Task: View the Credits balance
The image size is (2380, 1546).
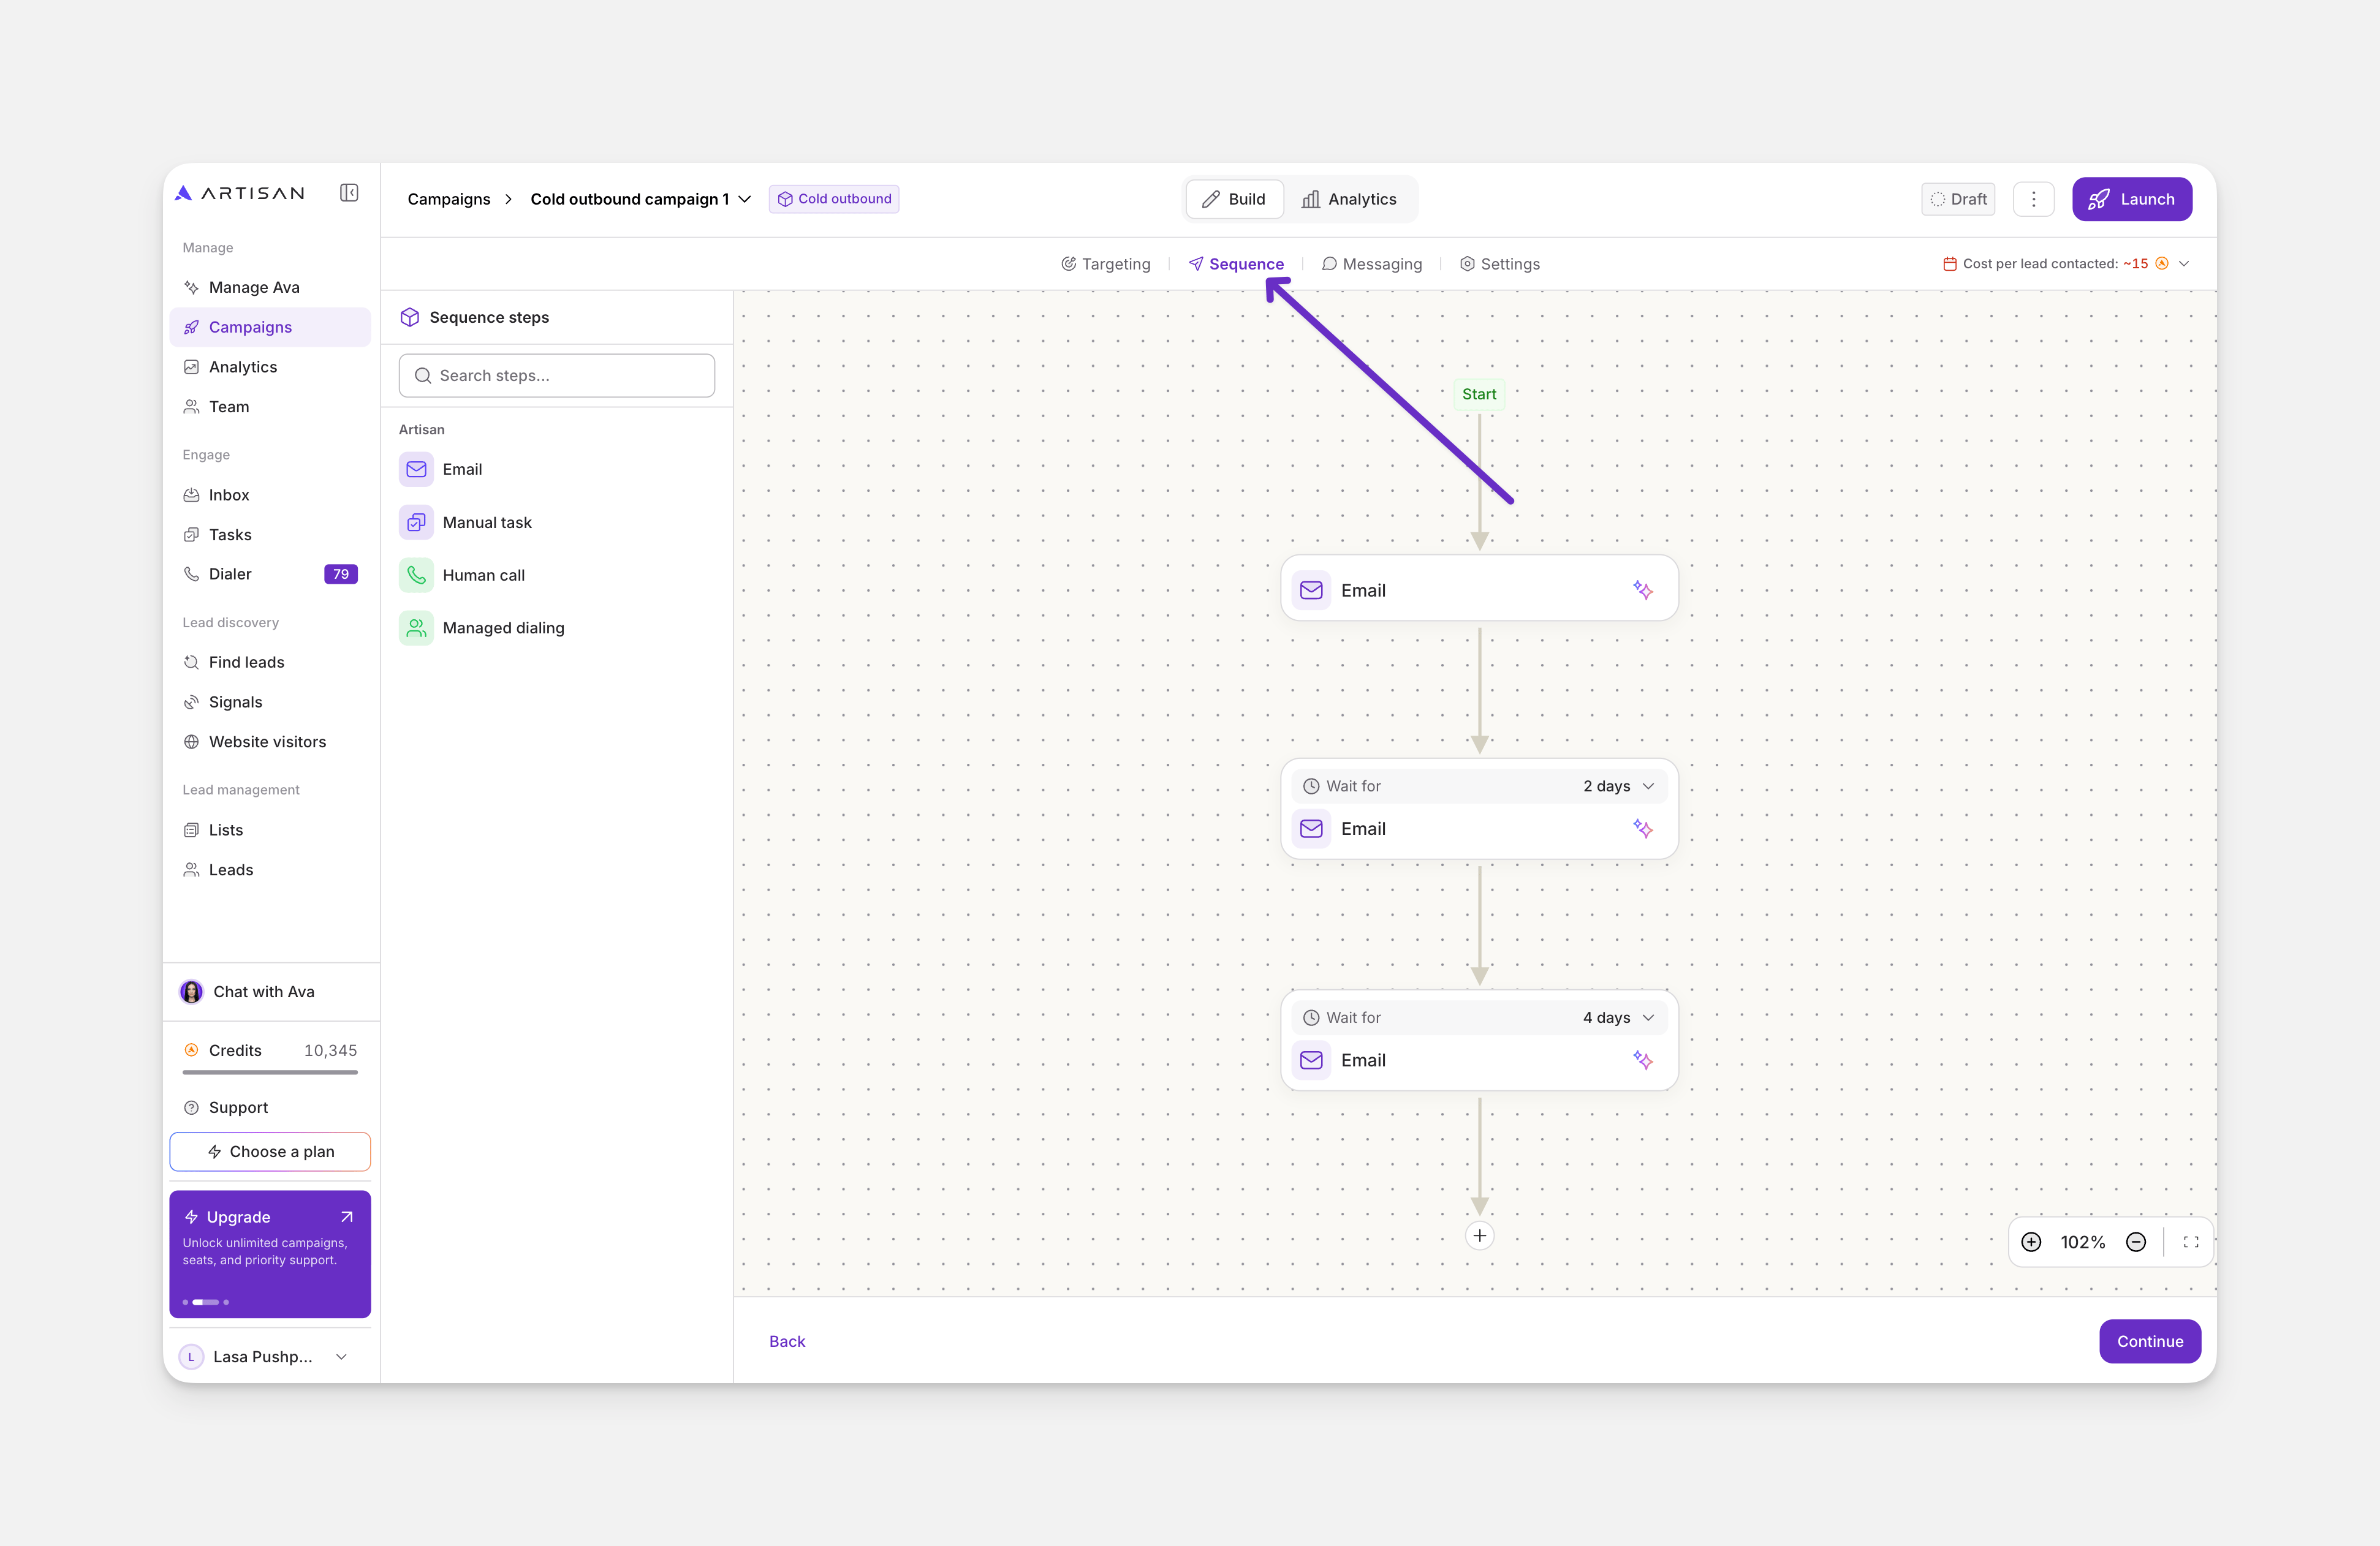Action: click(270, 1050)
